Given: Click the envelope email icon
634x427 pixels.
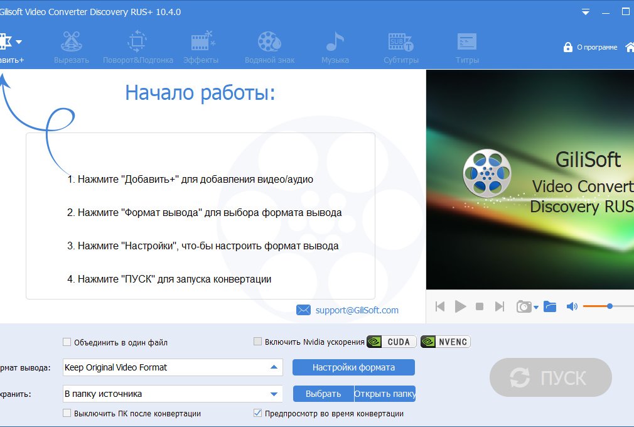Looking at the screenshot, I should pyautogui.click(x=303, y=310).
